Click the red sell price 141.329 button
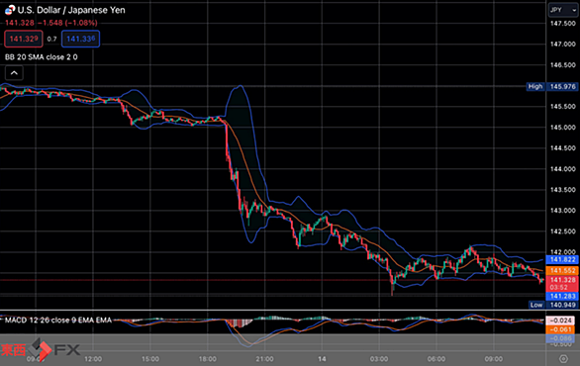 (x=24, y=39)
